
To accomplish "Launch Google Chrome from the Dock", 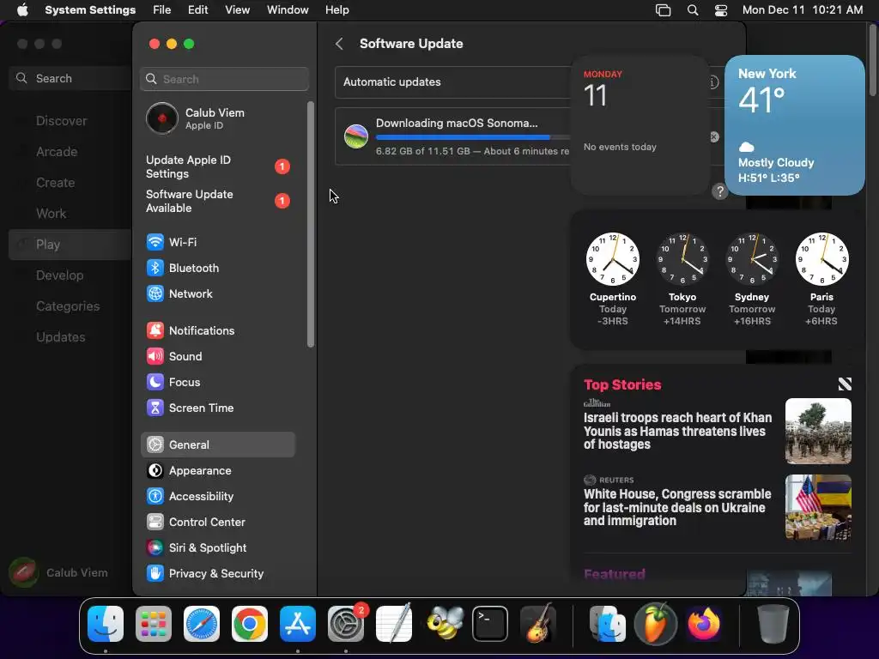I will [x=250, y=624].
